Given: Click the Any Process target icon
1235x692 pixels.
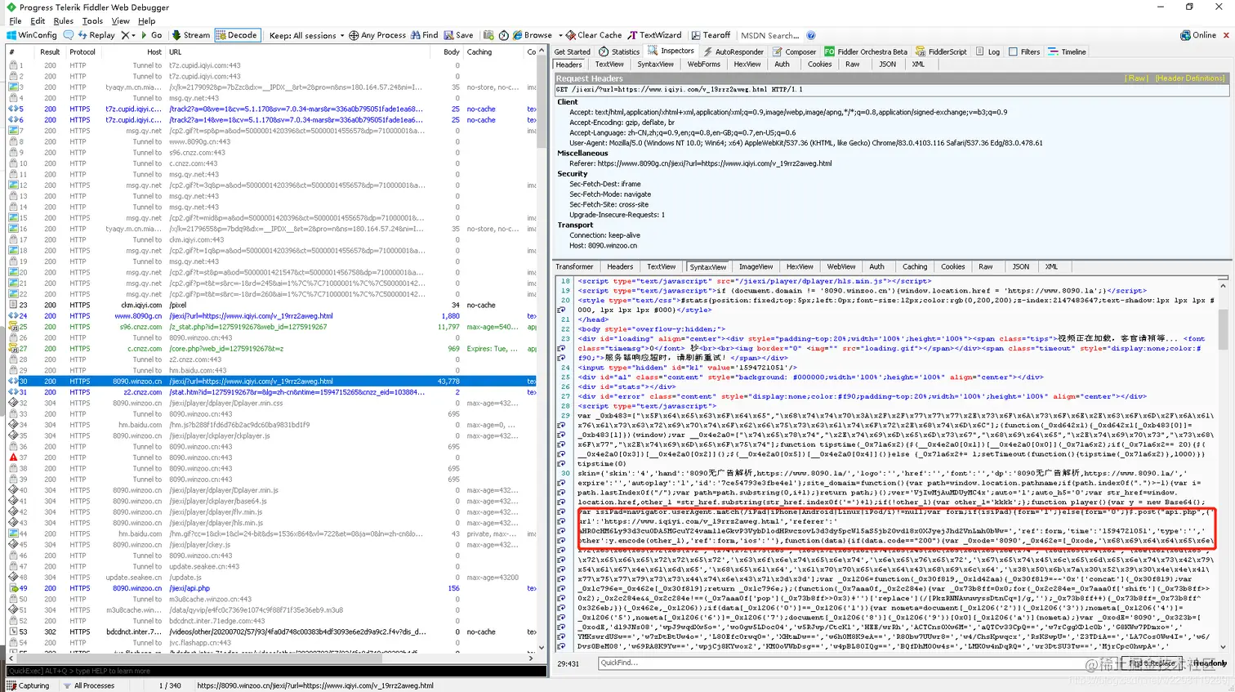Looking at the screenshot, I should (x=354, y=35).
